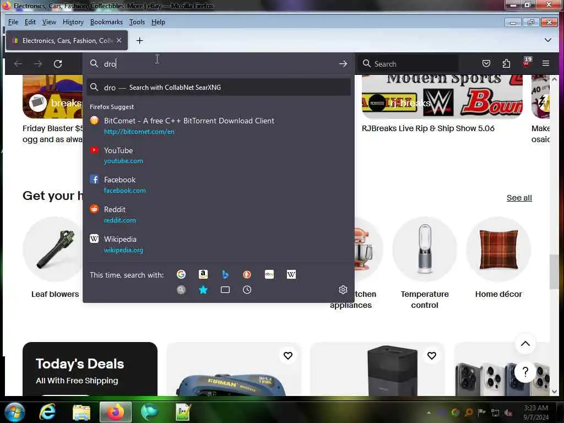Open the Edit menu
The height and width of the screenshot is (423, 564).
point(30,22)
